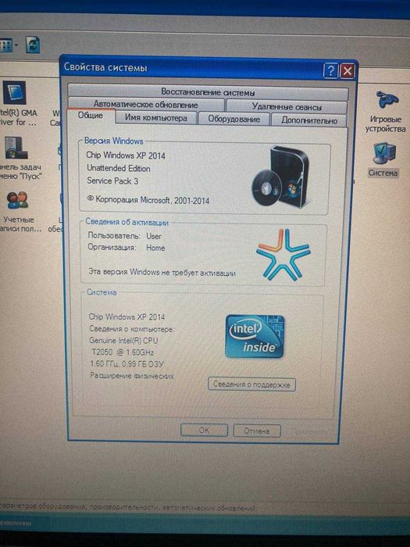Open the Оборудование tab
This screenshot has height=547, width=410.
234,120
